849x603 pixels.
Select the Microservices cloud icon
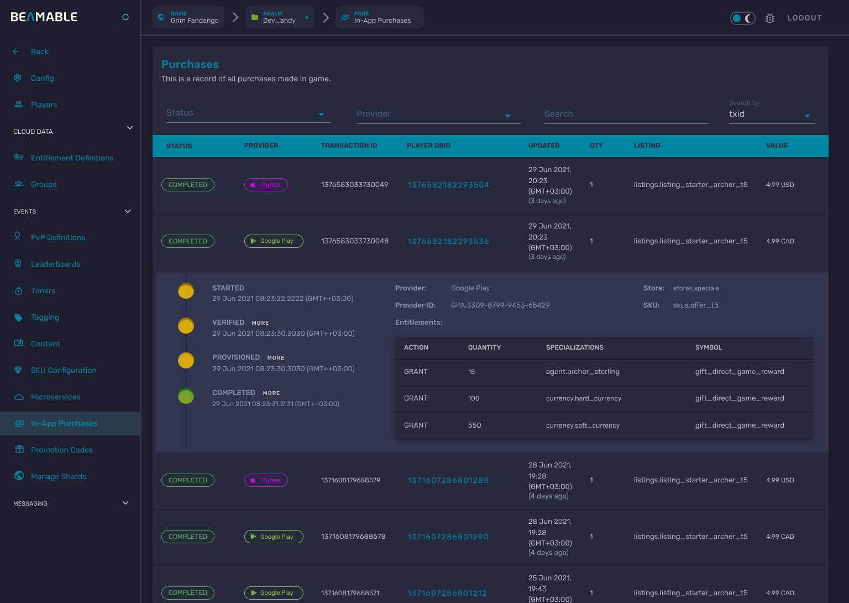pyautogui.click(x=19, y=397)
